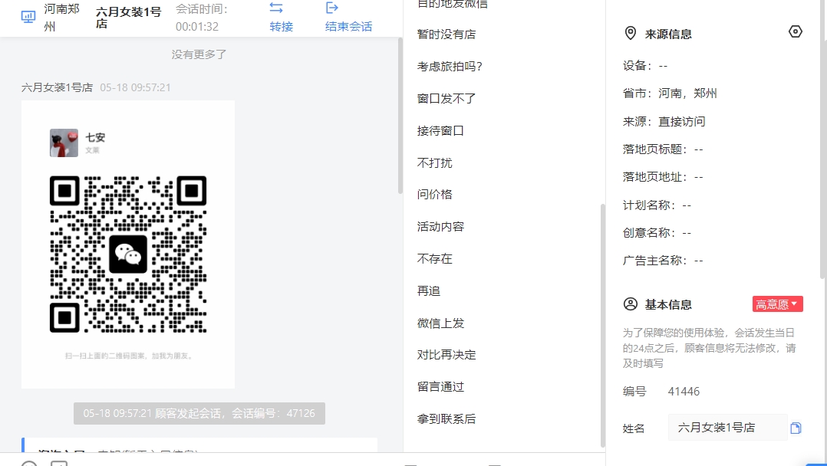Viewport: 827px width, 466px height.
Task: Click the 河南郑州 location in the header
Action: 61,18
